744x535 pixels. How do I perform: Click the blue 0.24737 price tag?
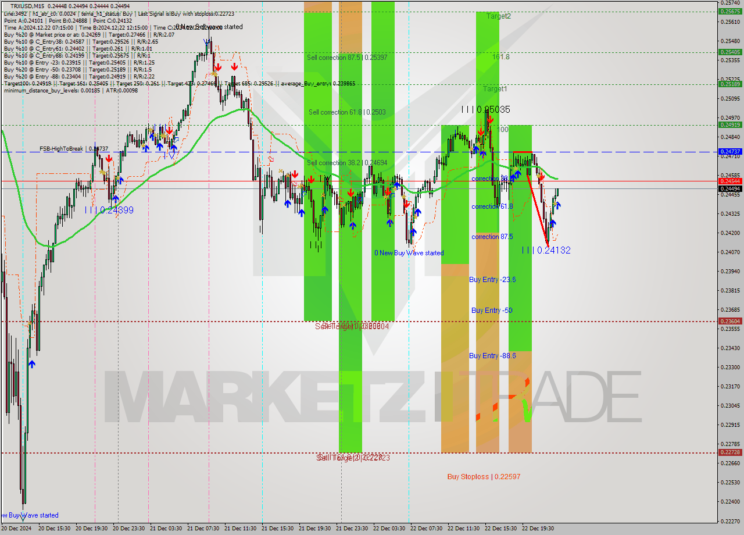point(730,151)
